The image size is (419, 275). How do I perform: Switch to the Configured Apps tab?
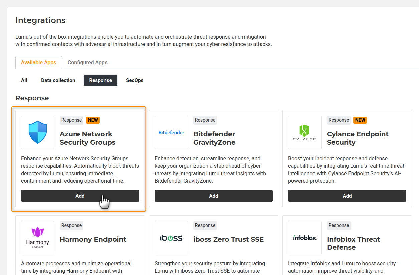pyautogui.click(x=87, y=63)
